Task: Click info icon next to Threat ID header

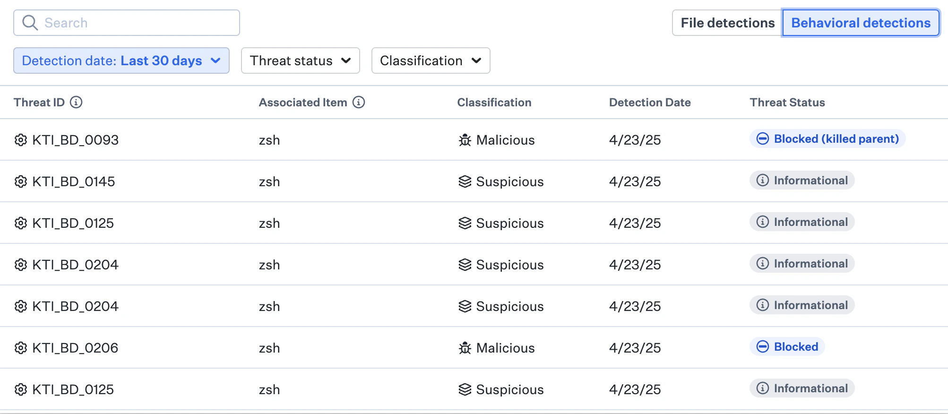Action: click(76, 102)
